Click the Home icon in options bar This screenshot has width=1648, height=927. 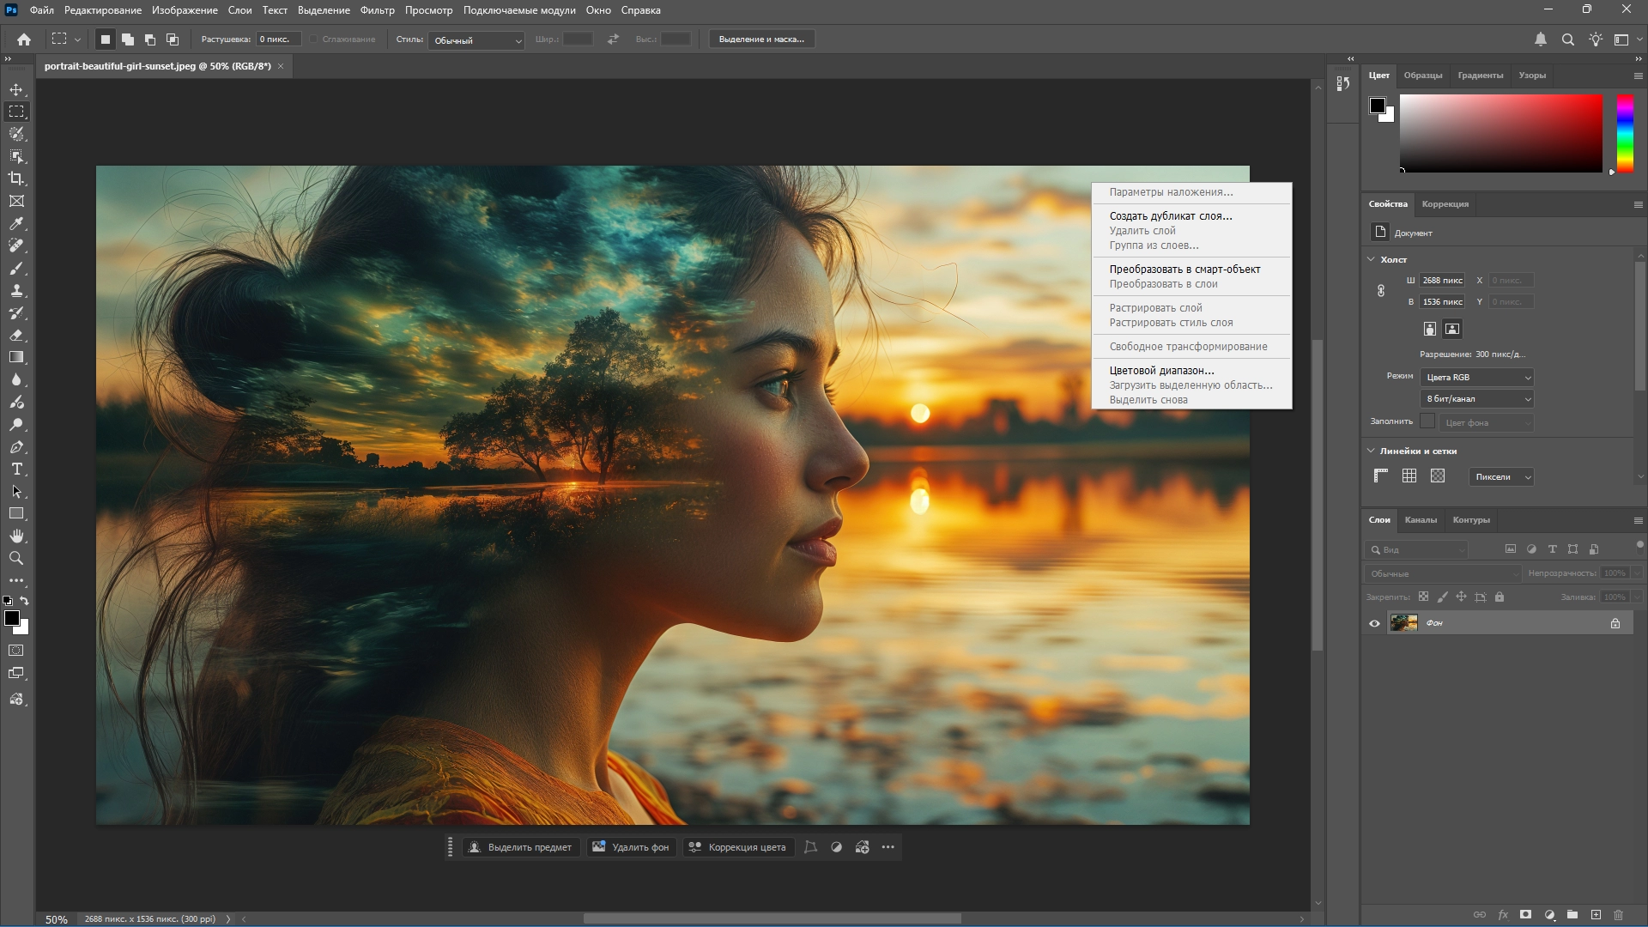point(24,39)
